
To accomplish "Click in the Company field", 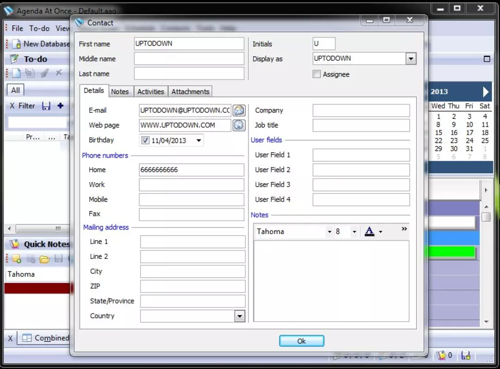I will click(x=361, y=111).
